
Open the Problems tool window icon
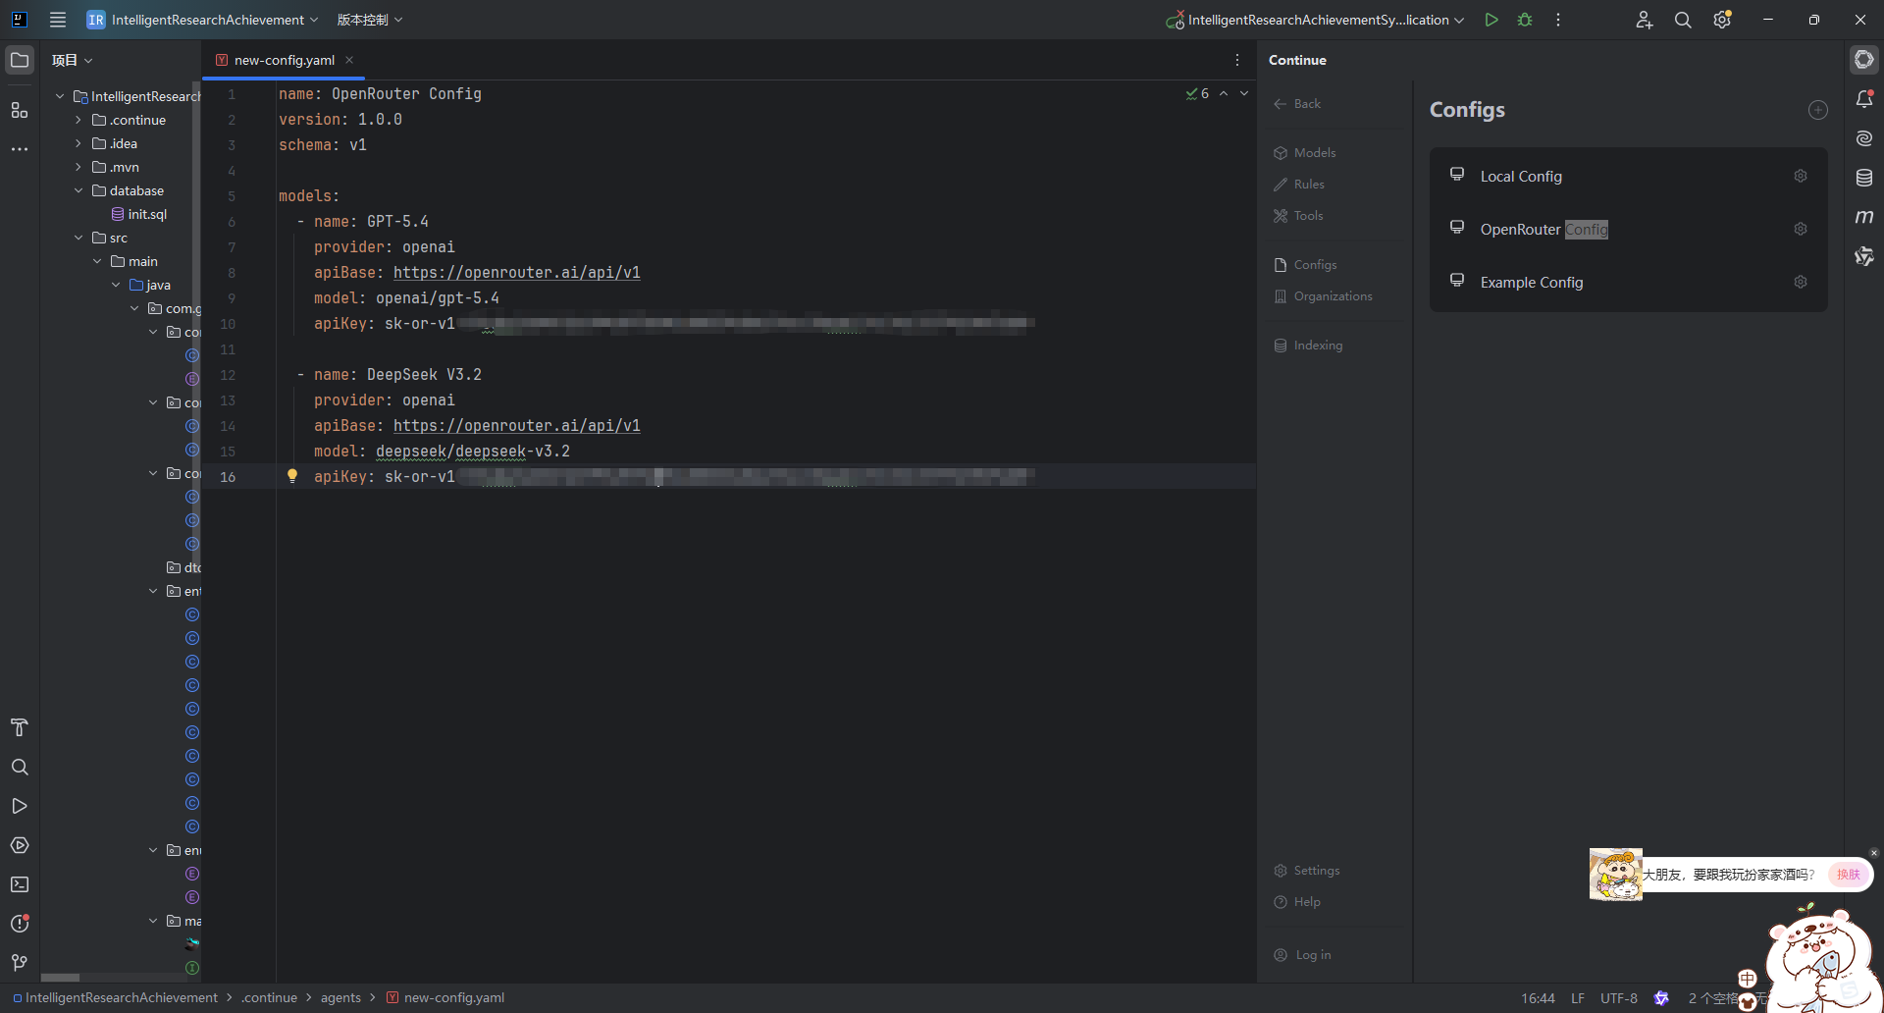(x=20, y=924)
